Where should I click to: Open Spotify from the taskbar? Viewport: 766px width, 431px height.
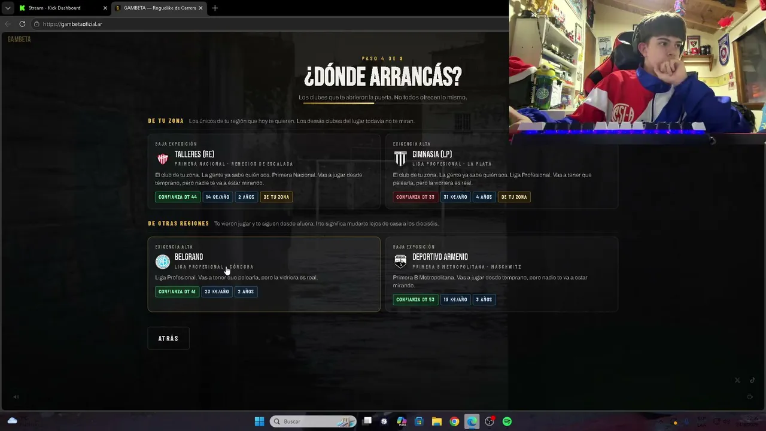(x=507, y=421)
